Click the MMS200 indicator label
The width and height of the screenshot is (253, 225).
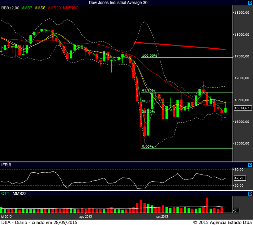70,8
